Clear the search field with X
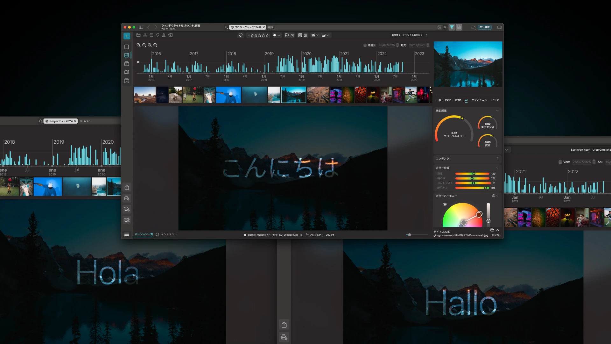The width and height of the screenshot is (611, 344). pyautogui.click(x=445, y=27)
